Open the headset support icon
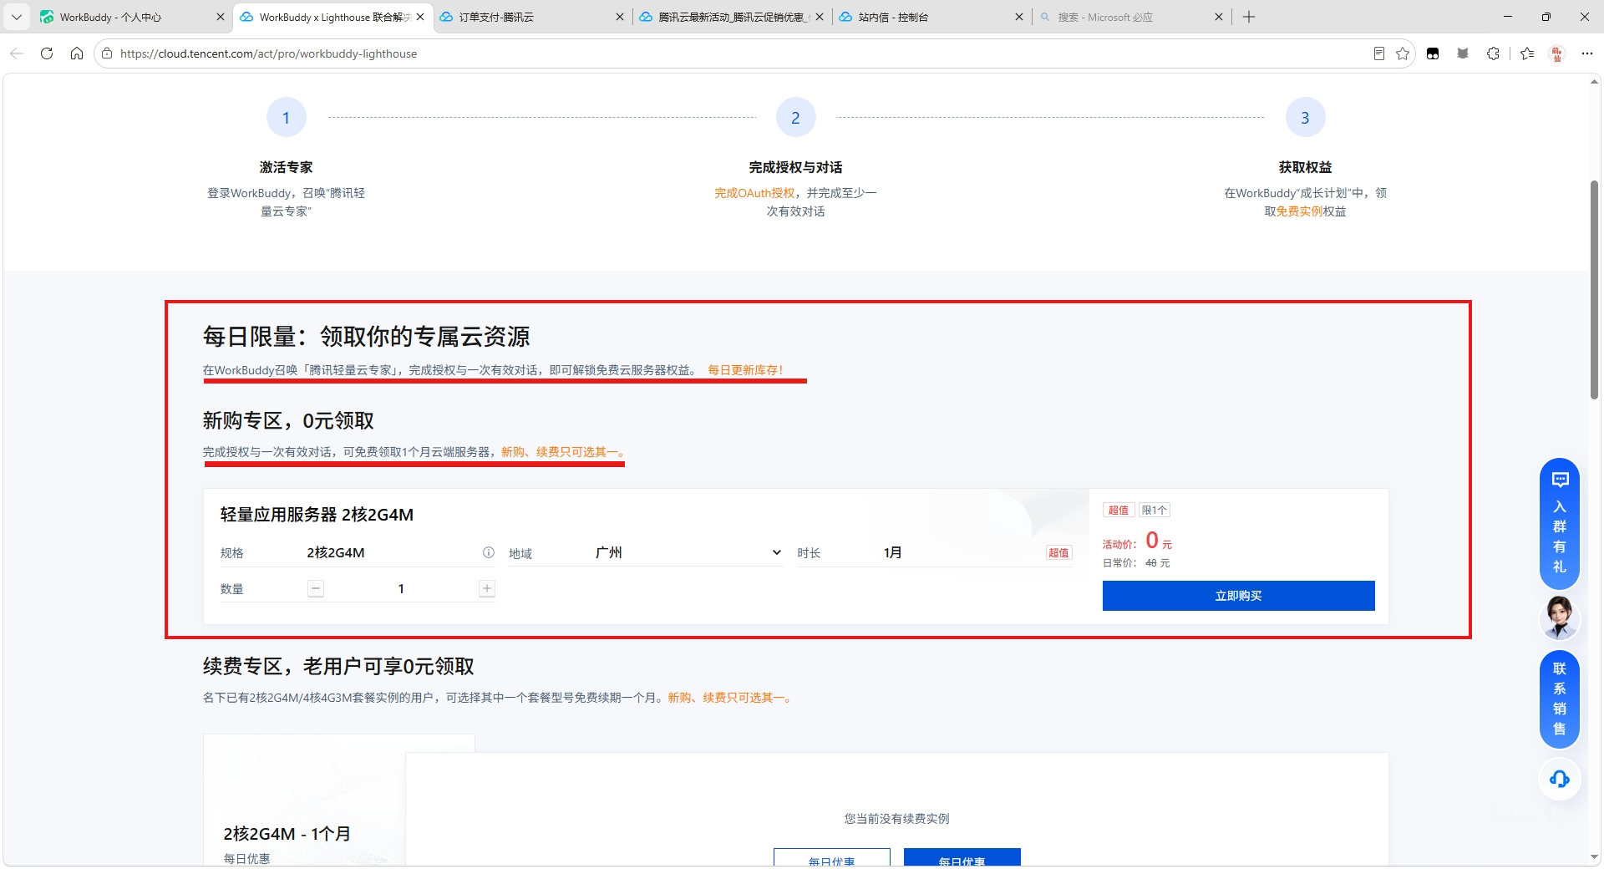Viewport: 1604px width, 869px height. click(x=1560, y=779)
